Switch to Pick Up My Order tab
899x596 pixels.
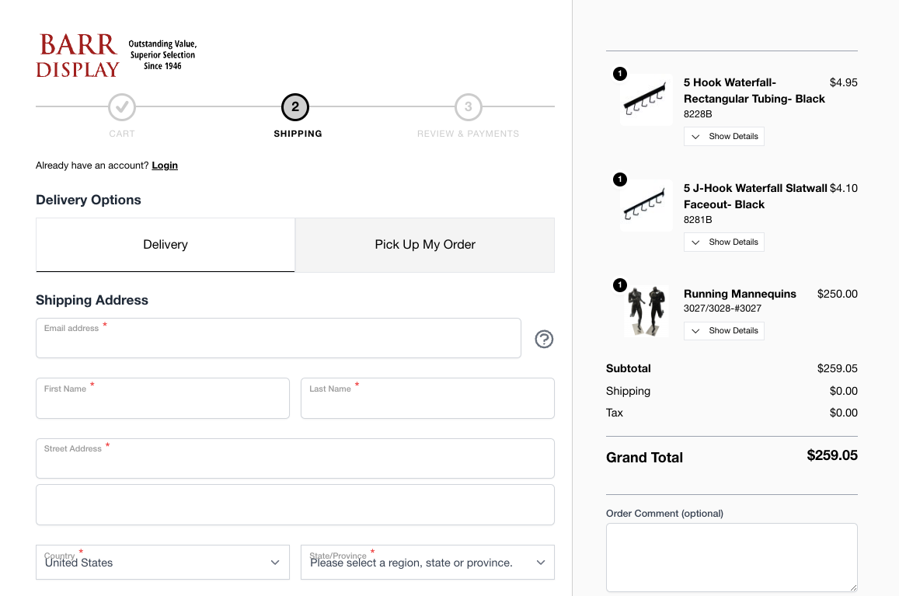pos(425,245)
